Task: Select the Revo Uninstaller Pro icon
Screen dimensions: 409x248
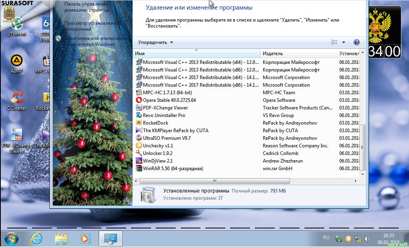Action: tap(139, 115)
